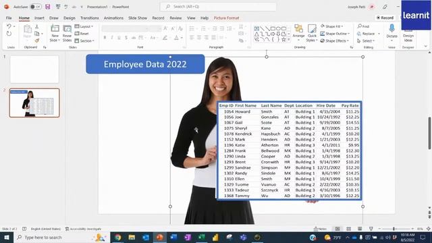This screenshot has width=432, height=243.
Task: Expand the New Slide dropdown
Action: 55,40
